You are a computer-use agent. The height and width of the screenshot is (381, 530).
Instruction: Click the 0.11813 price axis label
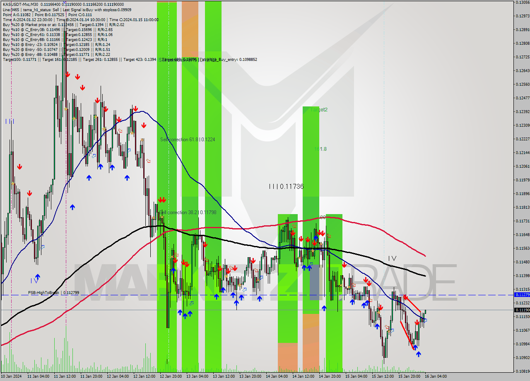[523, 207]
